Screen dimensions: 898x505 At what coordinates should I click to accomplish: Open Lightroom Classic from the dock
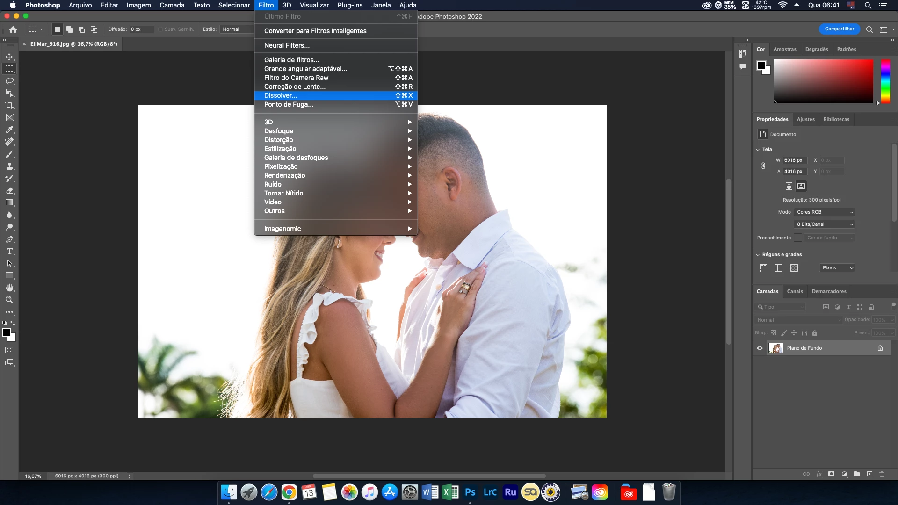[490, 492]
